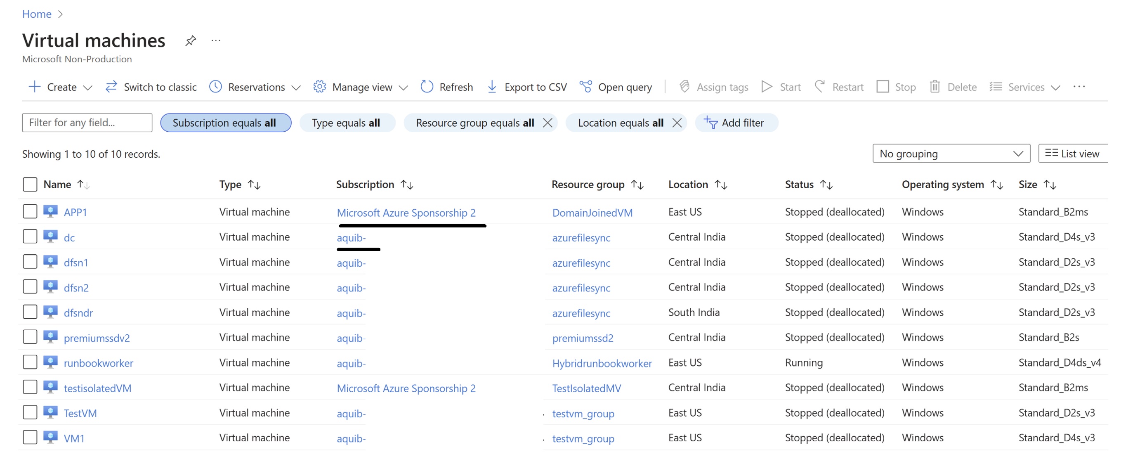Open the No grouping combo box

[951, 154]
